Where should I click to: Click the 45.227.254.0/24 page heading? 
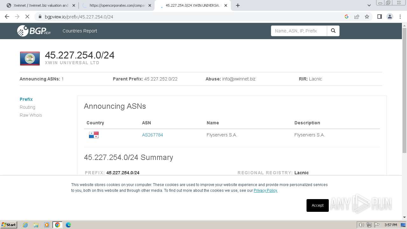(79, 55)
